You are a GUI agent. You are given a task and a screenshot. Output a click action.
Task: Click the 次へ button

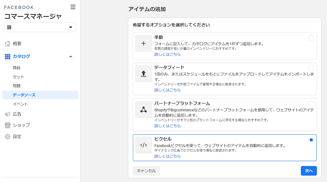point(309,171)
